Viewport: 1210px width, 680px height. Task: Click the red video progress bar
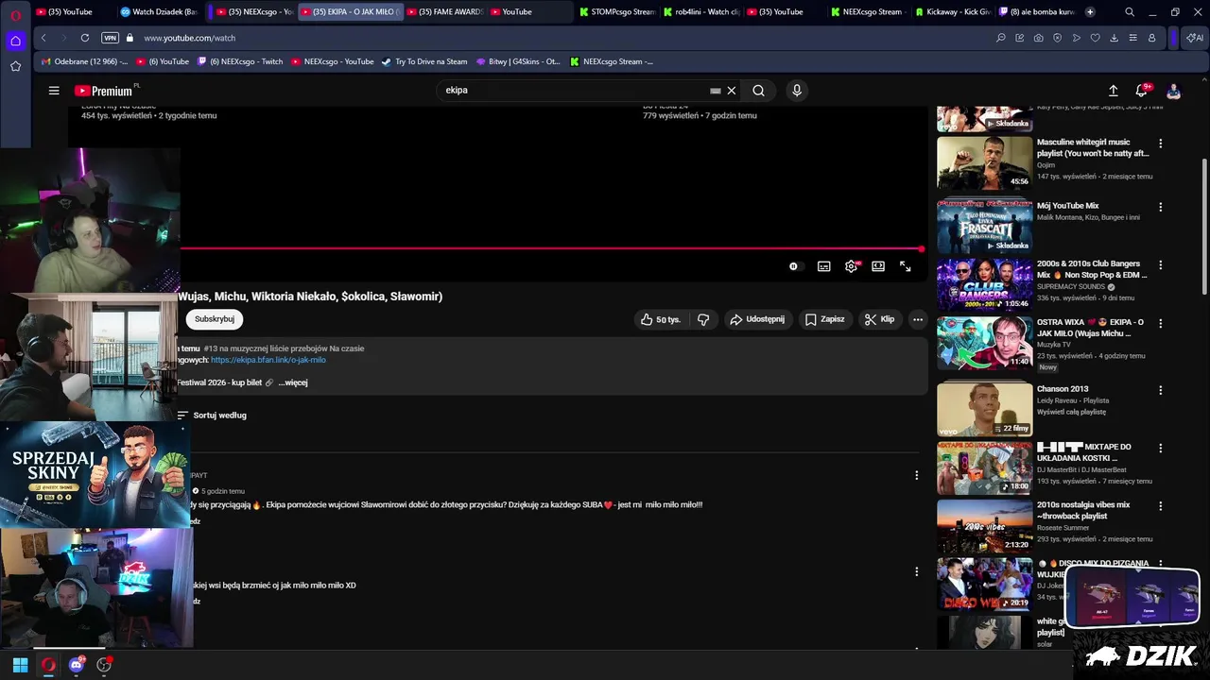pos(551,249)
